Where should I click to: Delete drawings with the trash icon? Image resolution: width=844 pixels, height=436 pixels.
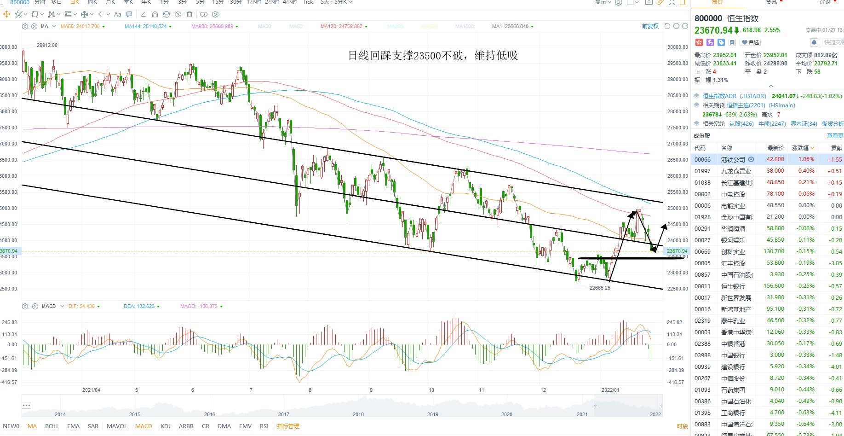(x=189, y=14)
